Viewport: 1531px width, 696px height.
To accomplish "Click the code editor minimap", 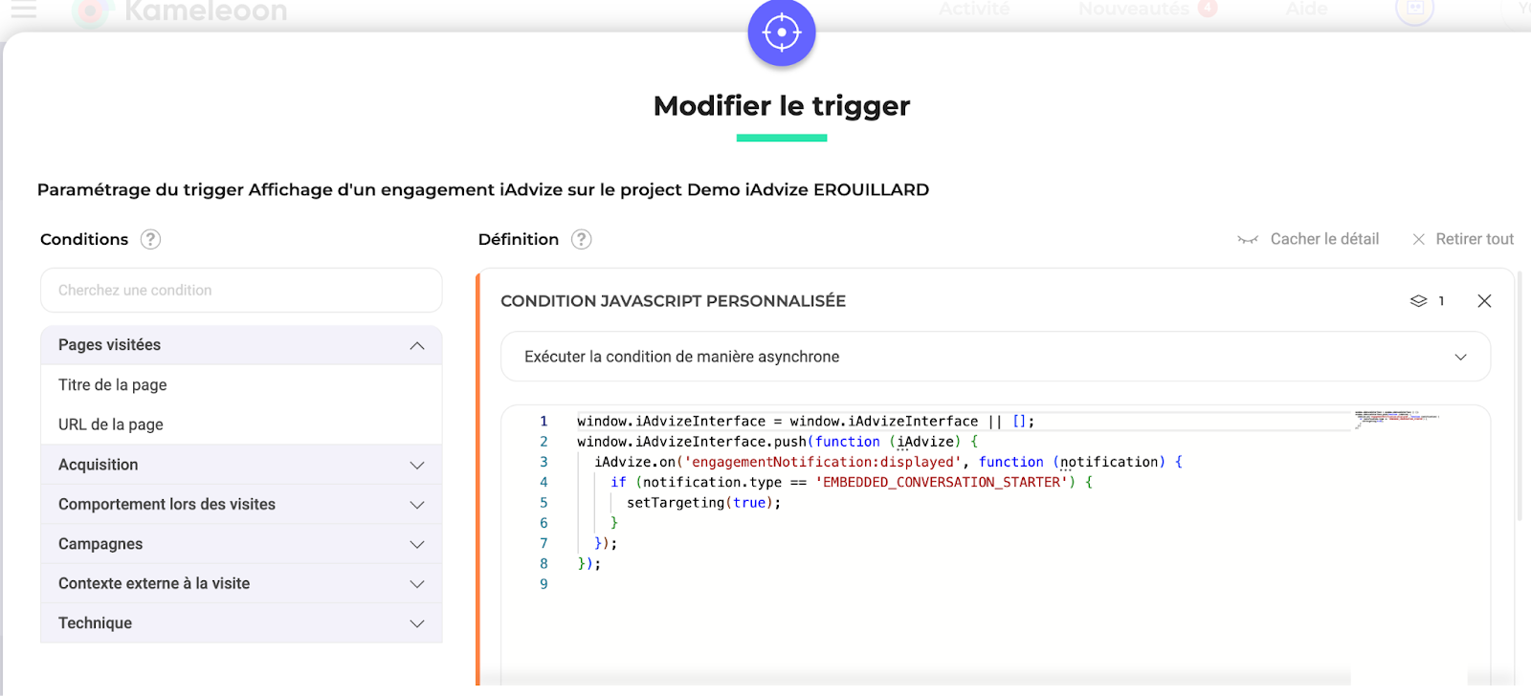I will tap(1397, 418).
